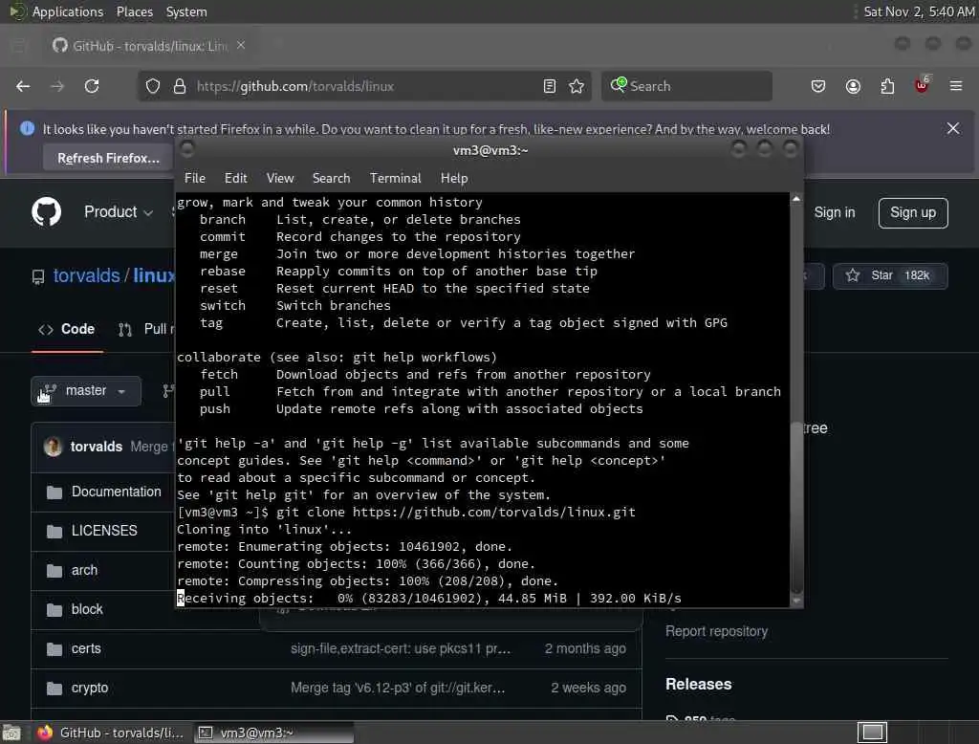The width and height of the screenshot is (979, 744).
Task: Click the Applications menu icon in top panel
Action: [x=17, y=11]
